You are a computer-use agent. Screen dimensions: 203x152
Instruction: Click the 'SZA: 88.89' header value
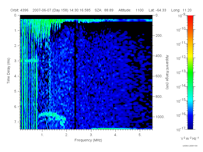click(x=104, y=10)
